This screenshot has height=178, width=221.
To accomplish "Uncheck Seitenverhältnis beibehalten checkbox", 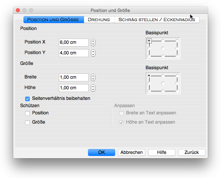I will 27,99.
